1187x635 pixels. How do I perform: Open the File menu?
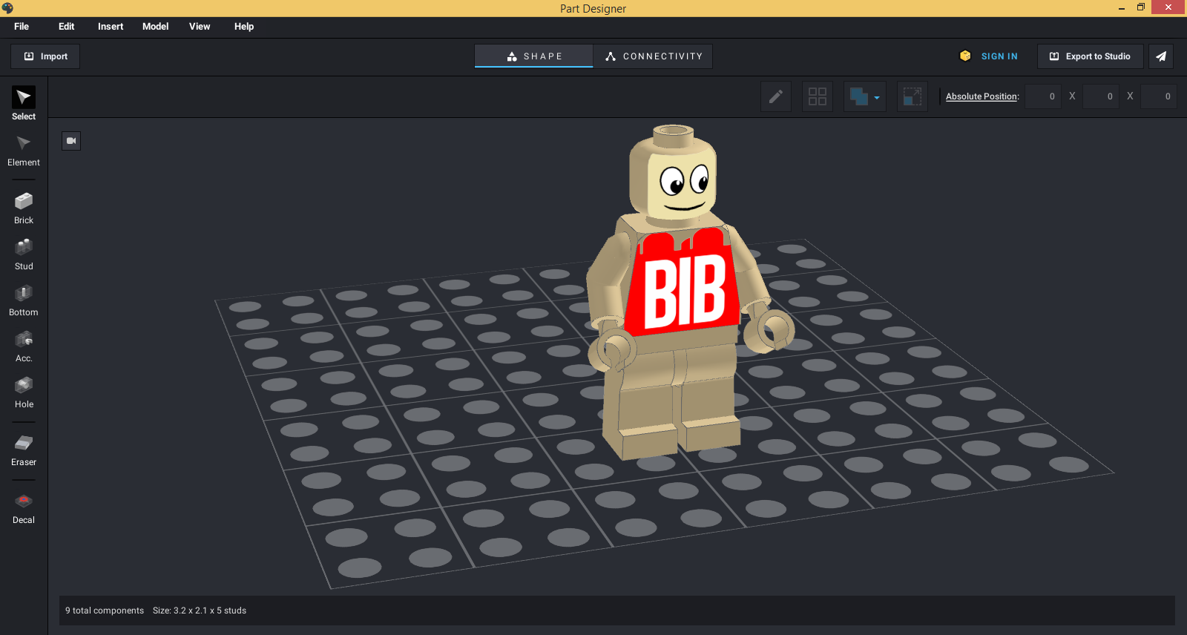click(22, 27)
